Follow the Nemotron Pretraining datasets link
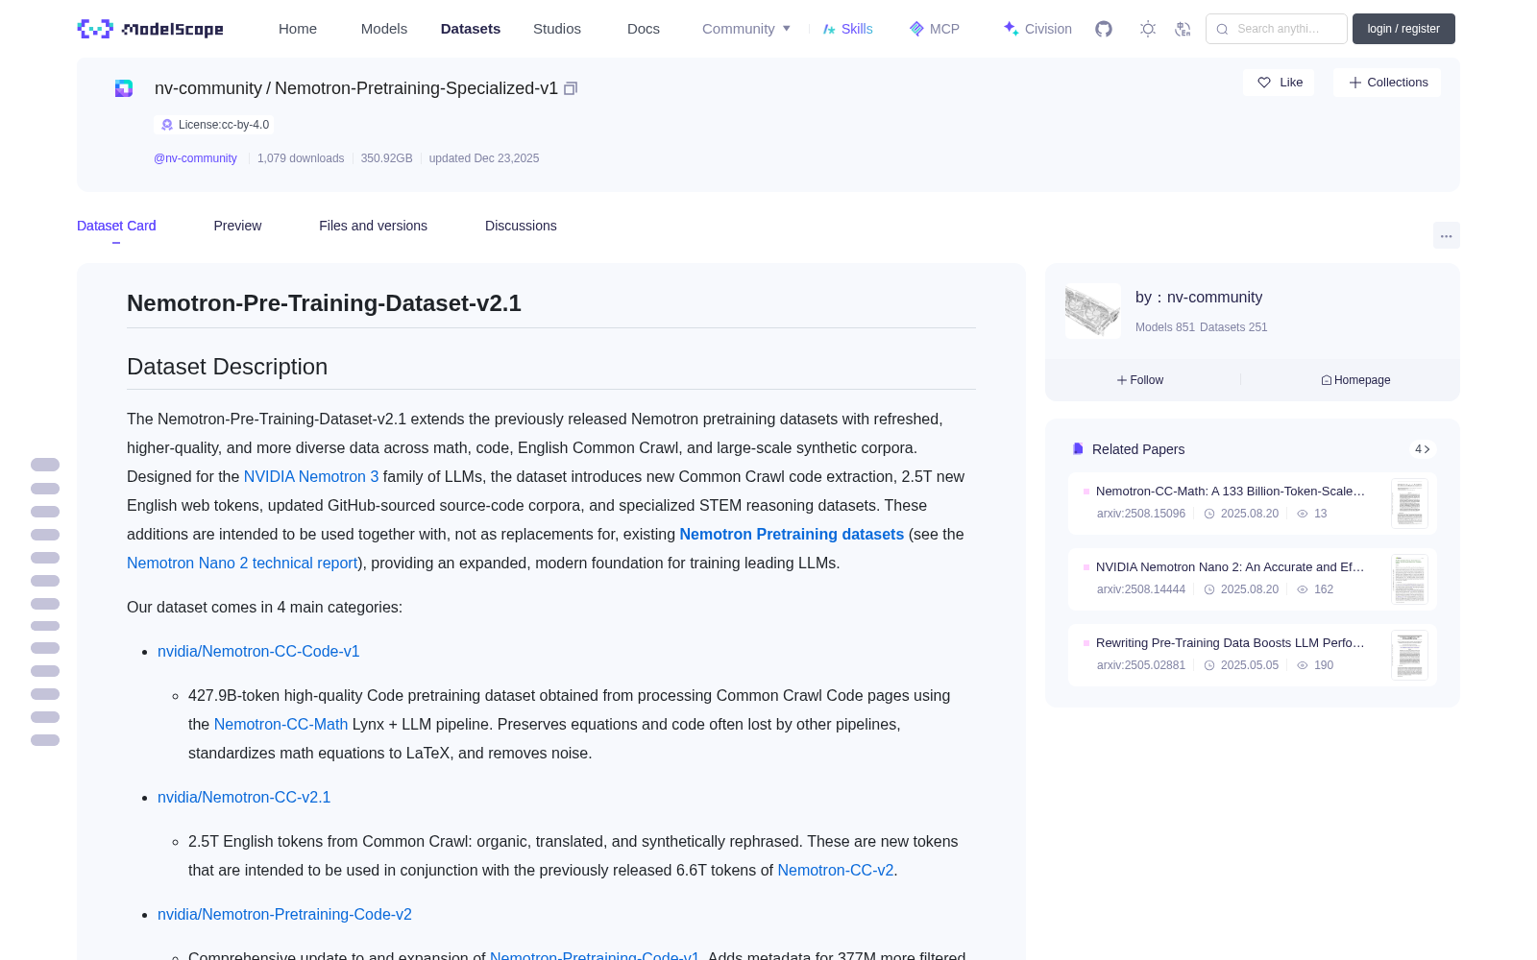 pos(792,535)
